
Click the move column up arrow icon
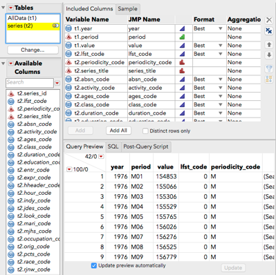269,44
